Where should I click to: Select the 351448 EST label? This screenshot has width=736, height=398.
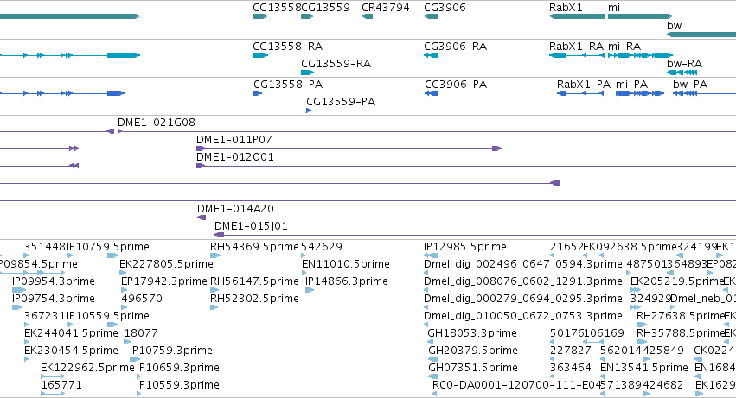pos(45,247)
